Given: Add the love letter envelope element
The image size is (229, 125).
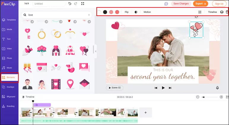Looking at the screenshot, I should pyautogui.click(x=85, y=84).
